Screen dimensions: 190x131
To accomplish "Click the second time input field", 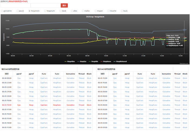I will coord(45,5).
